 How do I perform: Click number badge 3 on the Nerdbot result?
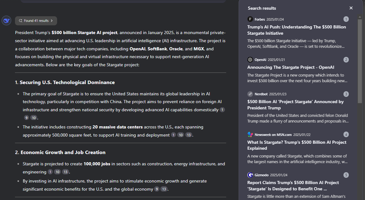(346, 94)
